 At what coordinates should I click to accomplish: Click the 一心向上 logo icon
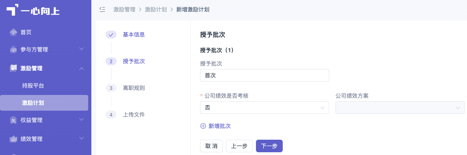(12, 10)
